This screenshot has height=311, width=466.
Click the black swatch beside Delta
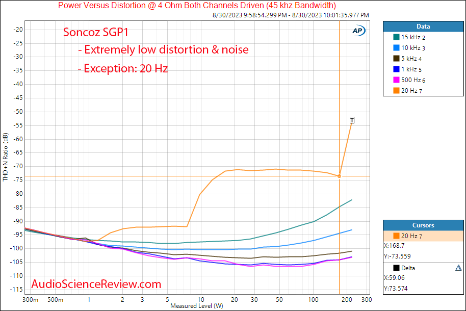(x=396, y=268)
